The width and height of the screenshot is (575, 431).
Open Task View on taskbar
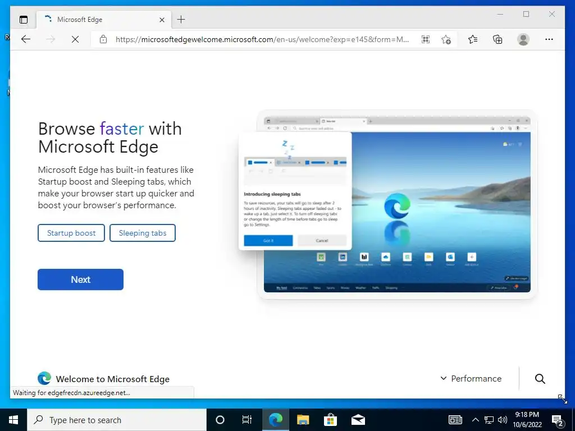pos(247,420)
